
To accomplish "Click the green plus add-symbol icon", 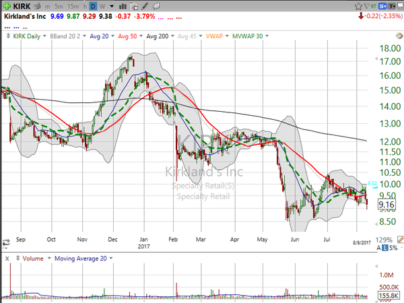I will [x=7, y=6].
